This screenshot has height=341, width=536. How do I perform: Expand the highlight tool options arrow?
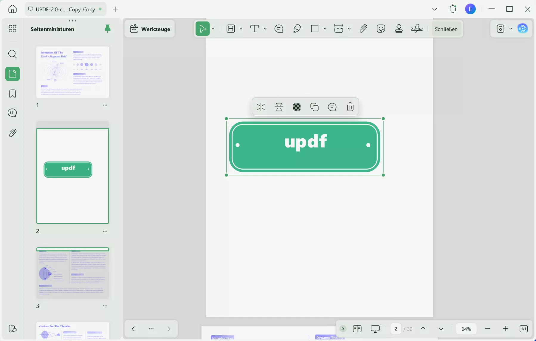click(241, 29)
